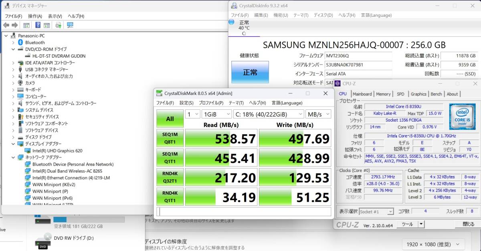Open the 1920 × 1080 resolution dropdown
The width and height of the screenshot is (481, 251).
433,244
